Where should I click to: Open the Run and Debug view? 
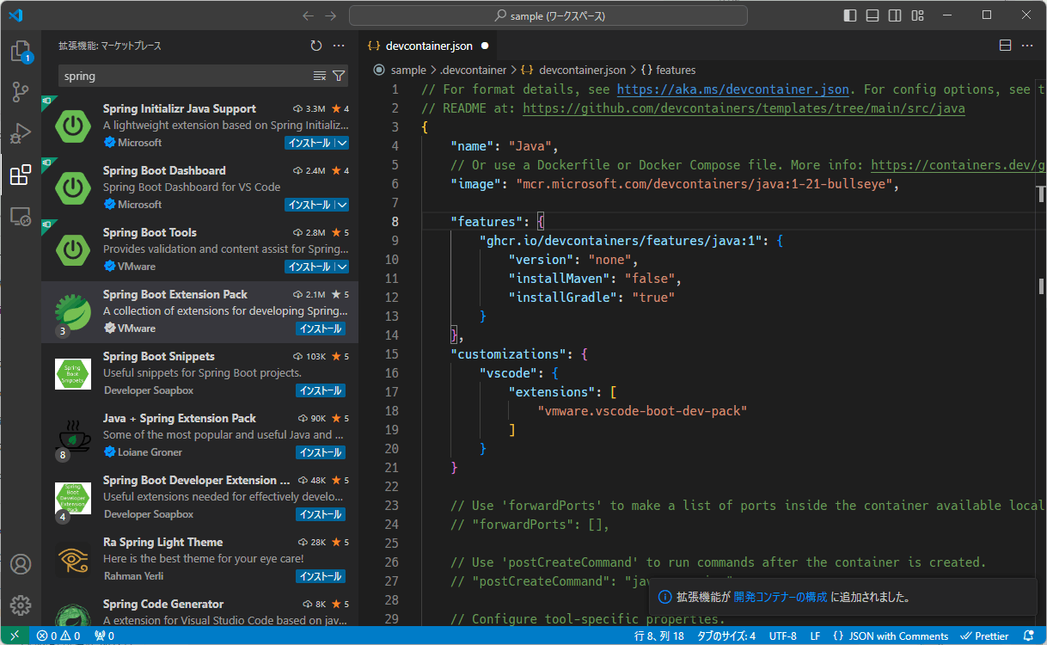[x=21, y=133]
